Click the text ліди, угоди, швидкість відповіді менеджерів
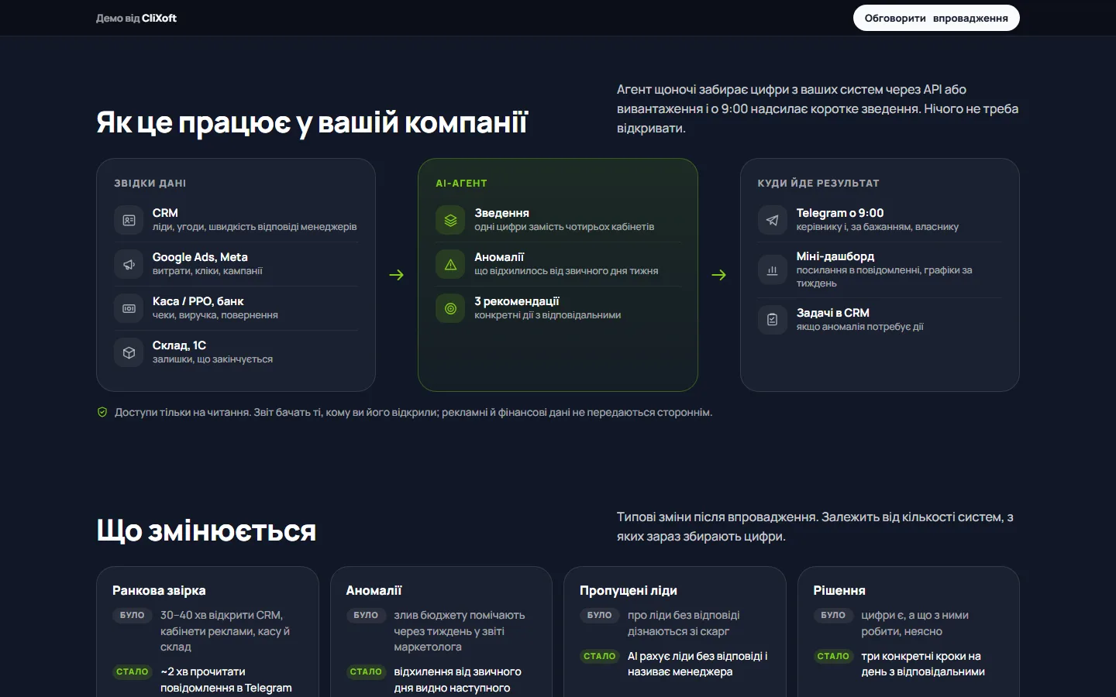The width and height of the screenshot is (1116, 697). (x=255, y=227)
